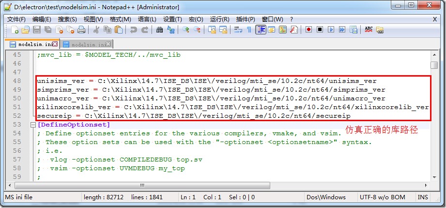Viewport: 446px width, 208px height.
Task: Select the active modelsim.ini tab
Action: (32, 44)
